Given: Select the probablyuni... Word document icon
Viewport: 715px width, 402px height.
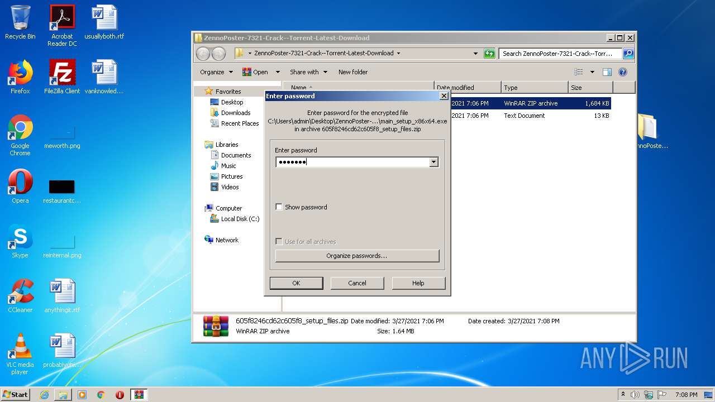Looking at the screenshot, I should pos(62,351).
